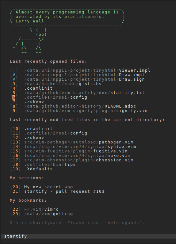This screenshot has height=244, width=176.
Task: Select entry 11 .dotfiles/irssi/config
Action: (x=49, y=133)
